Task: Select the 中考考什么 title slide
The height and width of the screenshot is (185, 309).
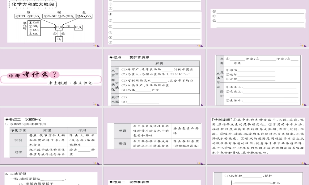Action: coord(51,77)
